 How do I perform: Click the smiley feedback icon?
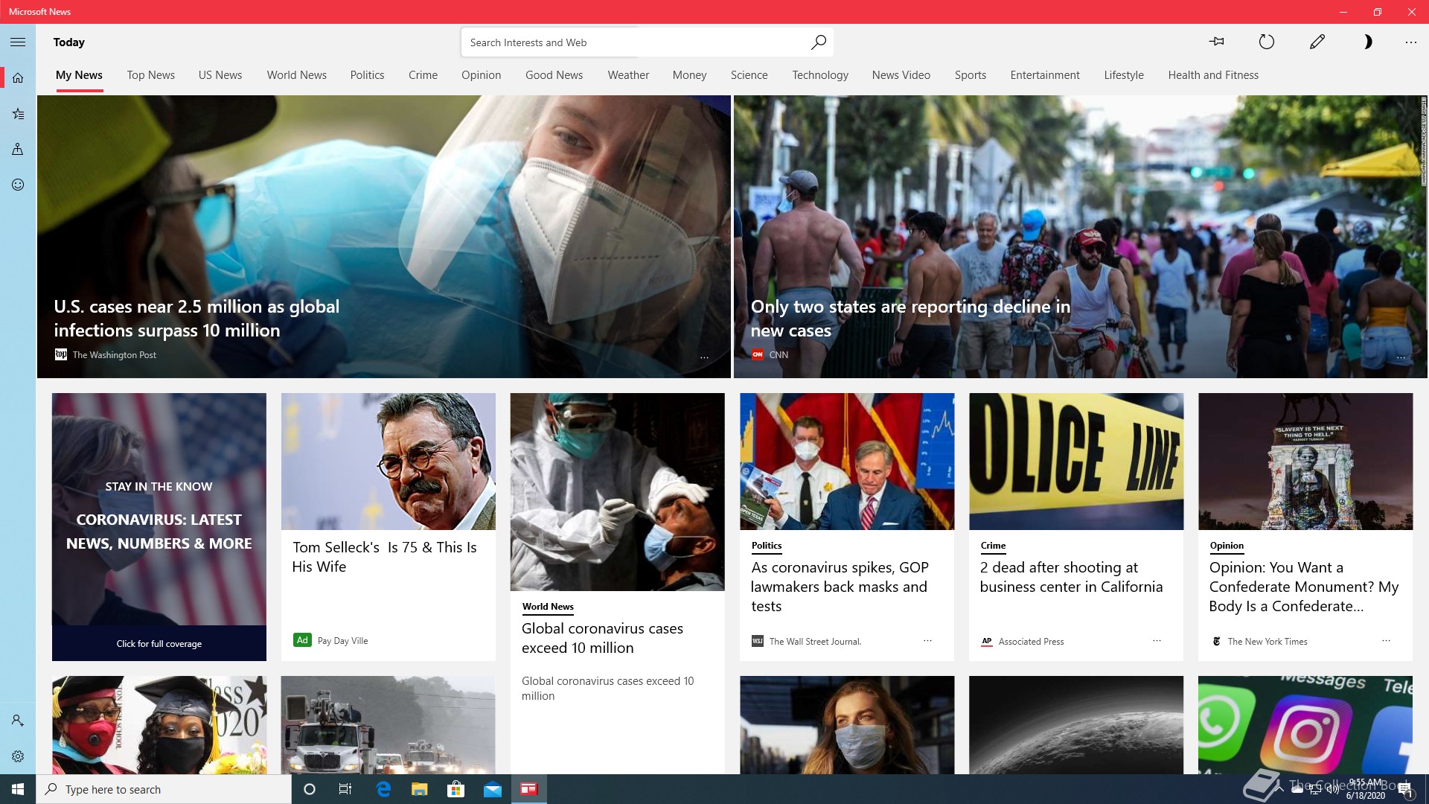point(18,185)
